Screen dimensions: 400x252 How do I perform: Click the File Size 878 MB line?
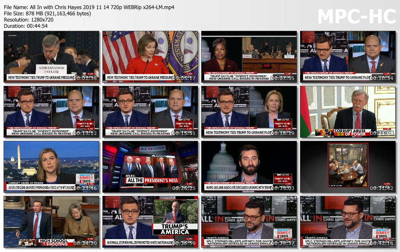click(x=47, y=14)
